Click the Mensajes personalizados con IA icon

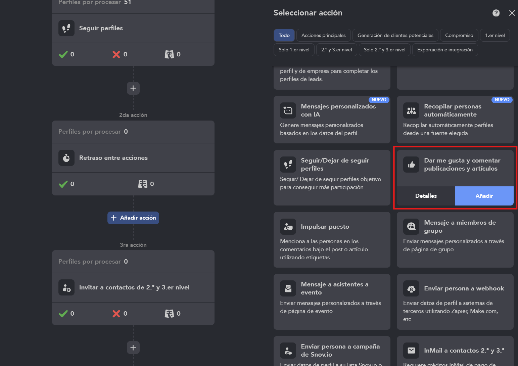pos(288,110)
